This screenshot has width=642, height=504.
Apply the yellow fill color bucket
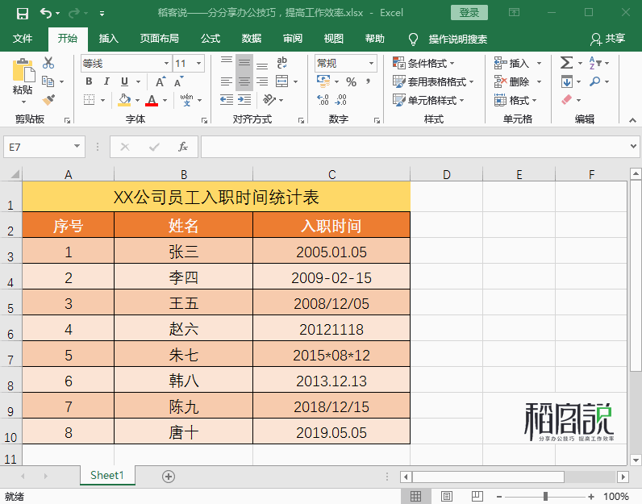(x=124, y=100)
